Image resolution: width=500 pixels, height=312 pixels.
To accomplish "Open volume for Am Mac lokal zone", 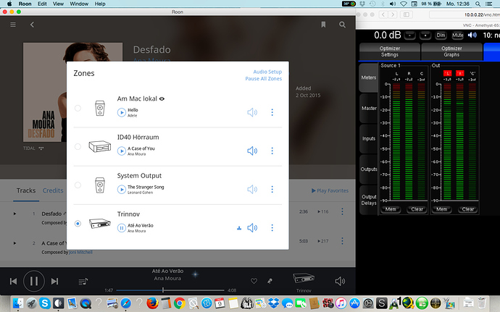I will tap(252, 112).
